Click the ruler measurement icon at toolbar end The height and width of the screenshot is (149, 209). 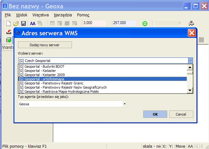[191, 23]
